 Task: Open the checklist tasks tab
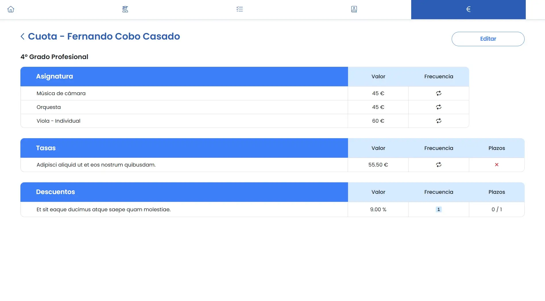point(239,9)
